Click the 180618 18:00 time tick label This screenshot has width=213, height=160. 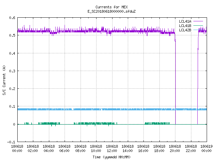[159, 149]
